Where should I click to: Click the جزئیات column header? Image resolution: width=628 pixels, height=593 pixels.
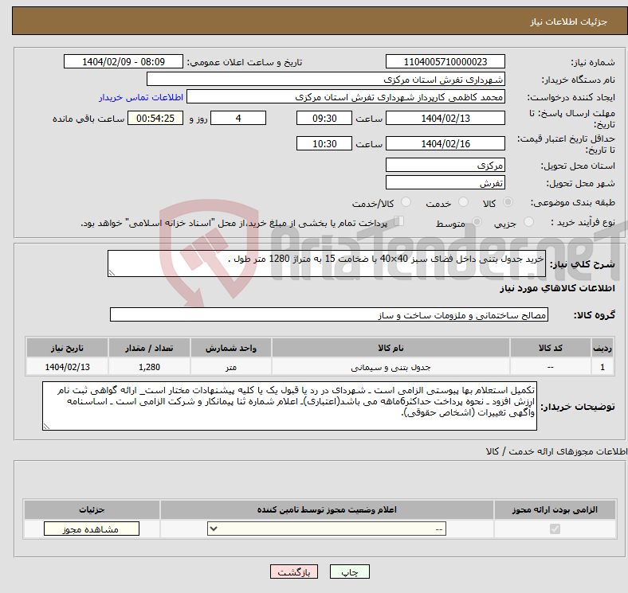pyautogui.click(x=92, y=509)
